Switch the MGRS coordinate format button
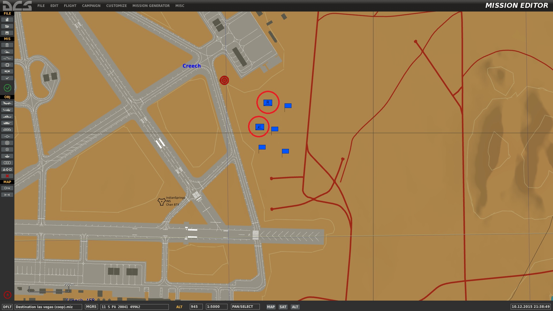 coord(91,307)
